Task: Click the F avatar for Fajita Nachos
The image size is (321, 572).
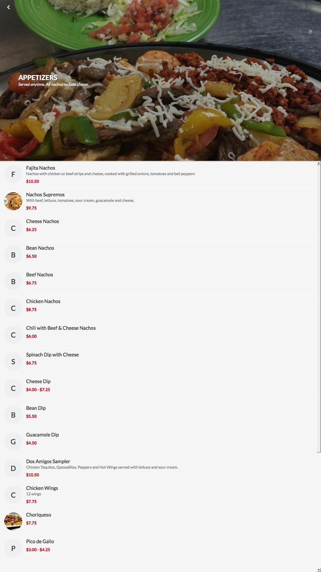Action: pyautogui.click(x=13, y=174)
